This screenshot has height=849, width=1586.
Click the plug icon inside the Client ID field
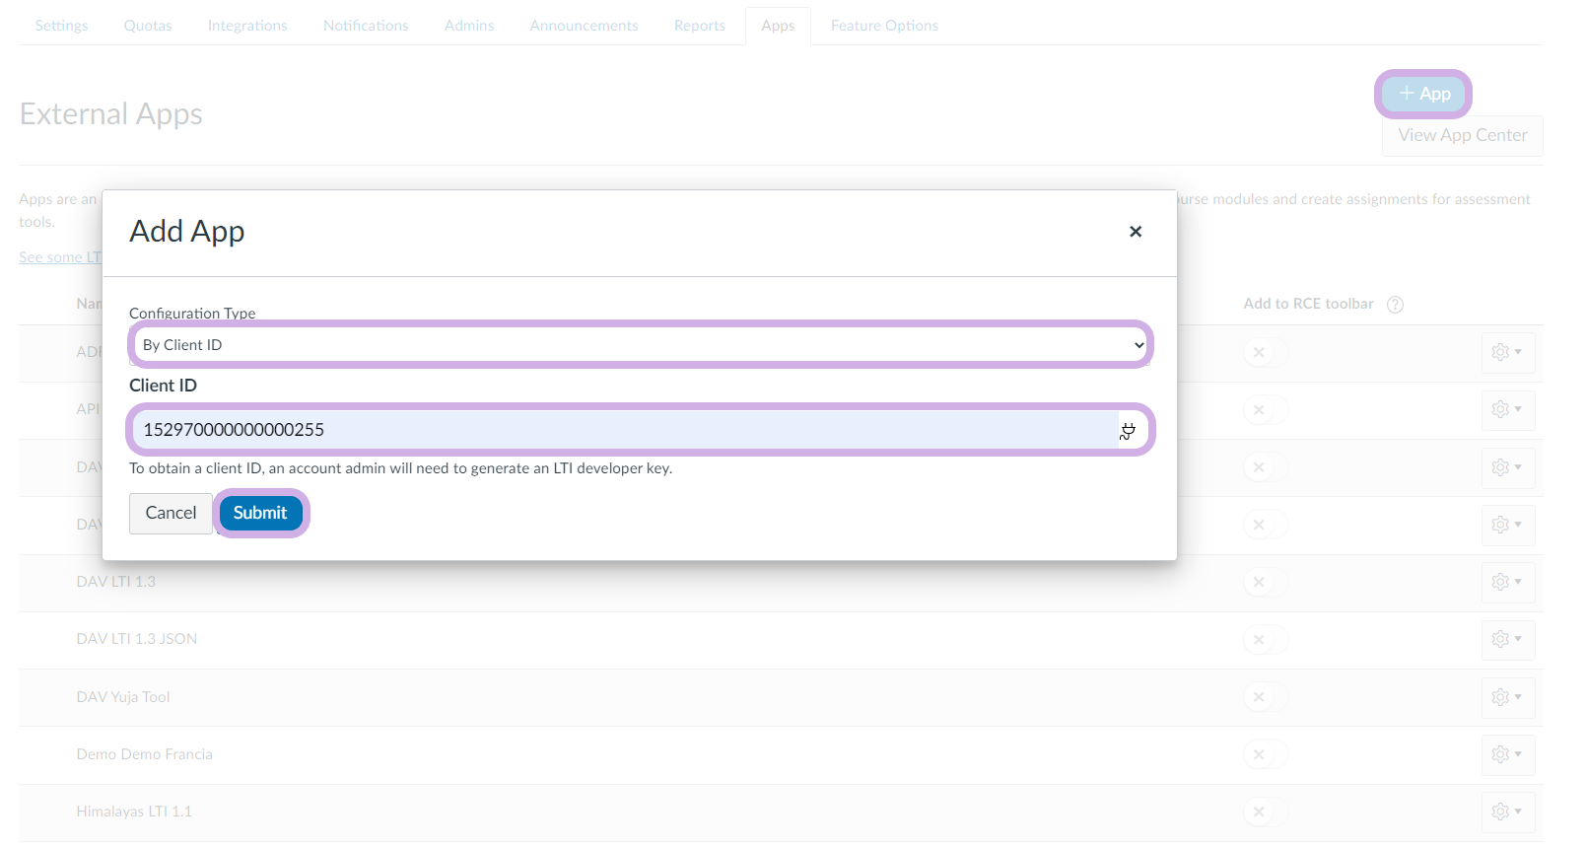point(1128,431)
